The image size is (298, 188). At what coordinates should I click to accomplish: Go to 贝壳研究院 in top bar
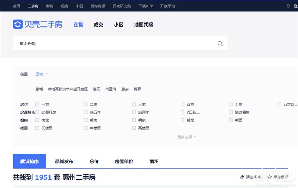click(122, 6)
